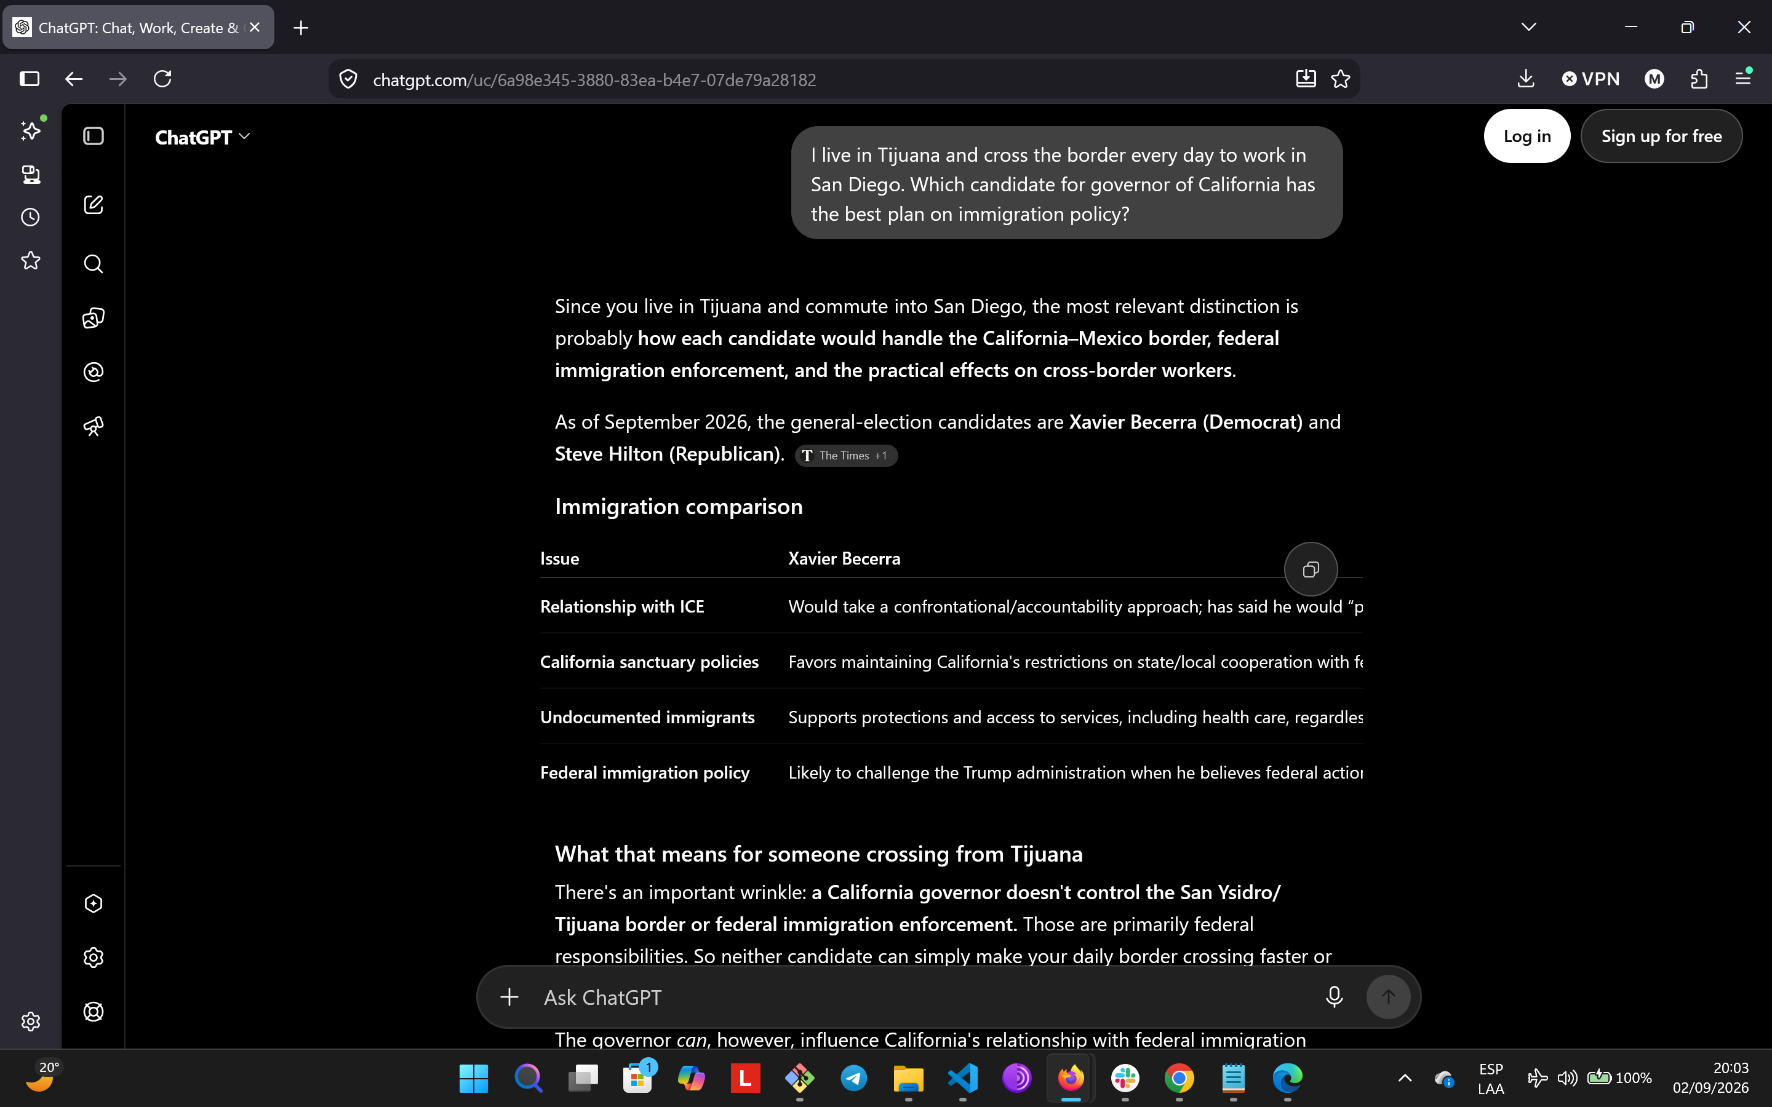Open the M account profile icon
The width and height of the screenshot is (1772, 1107).
click(1654, 79)
